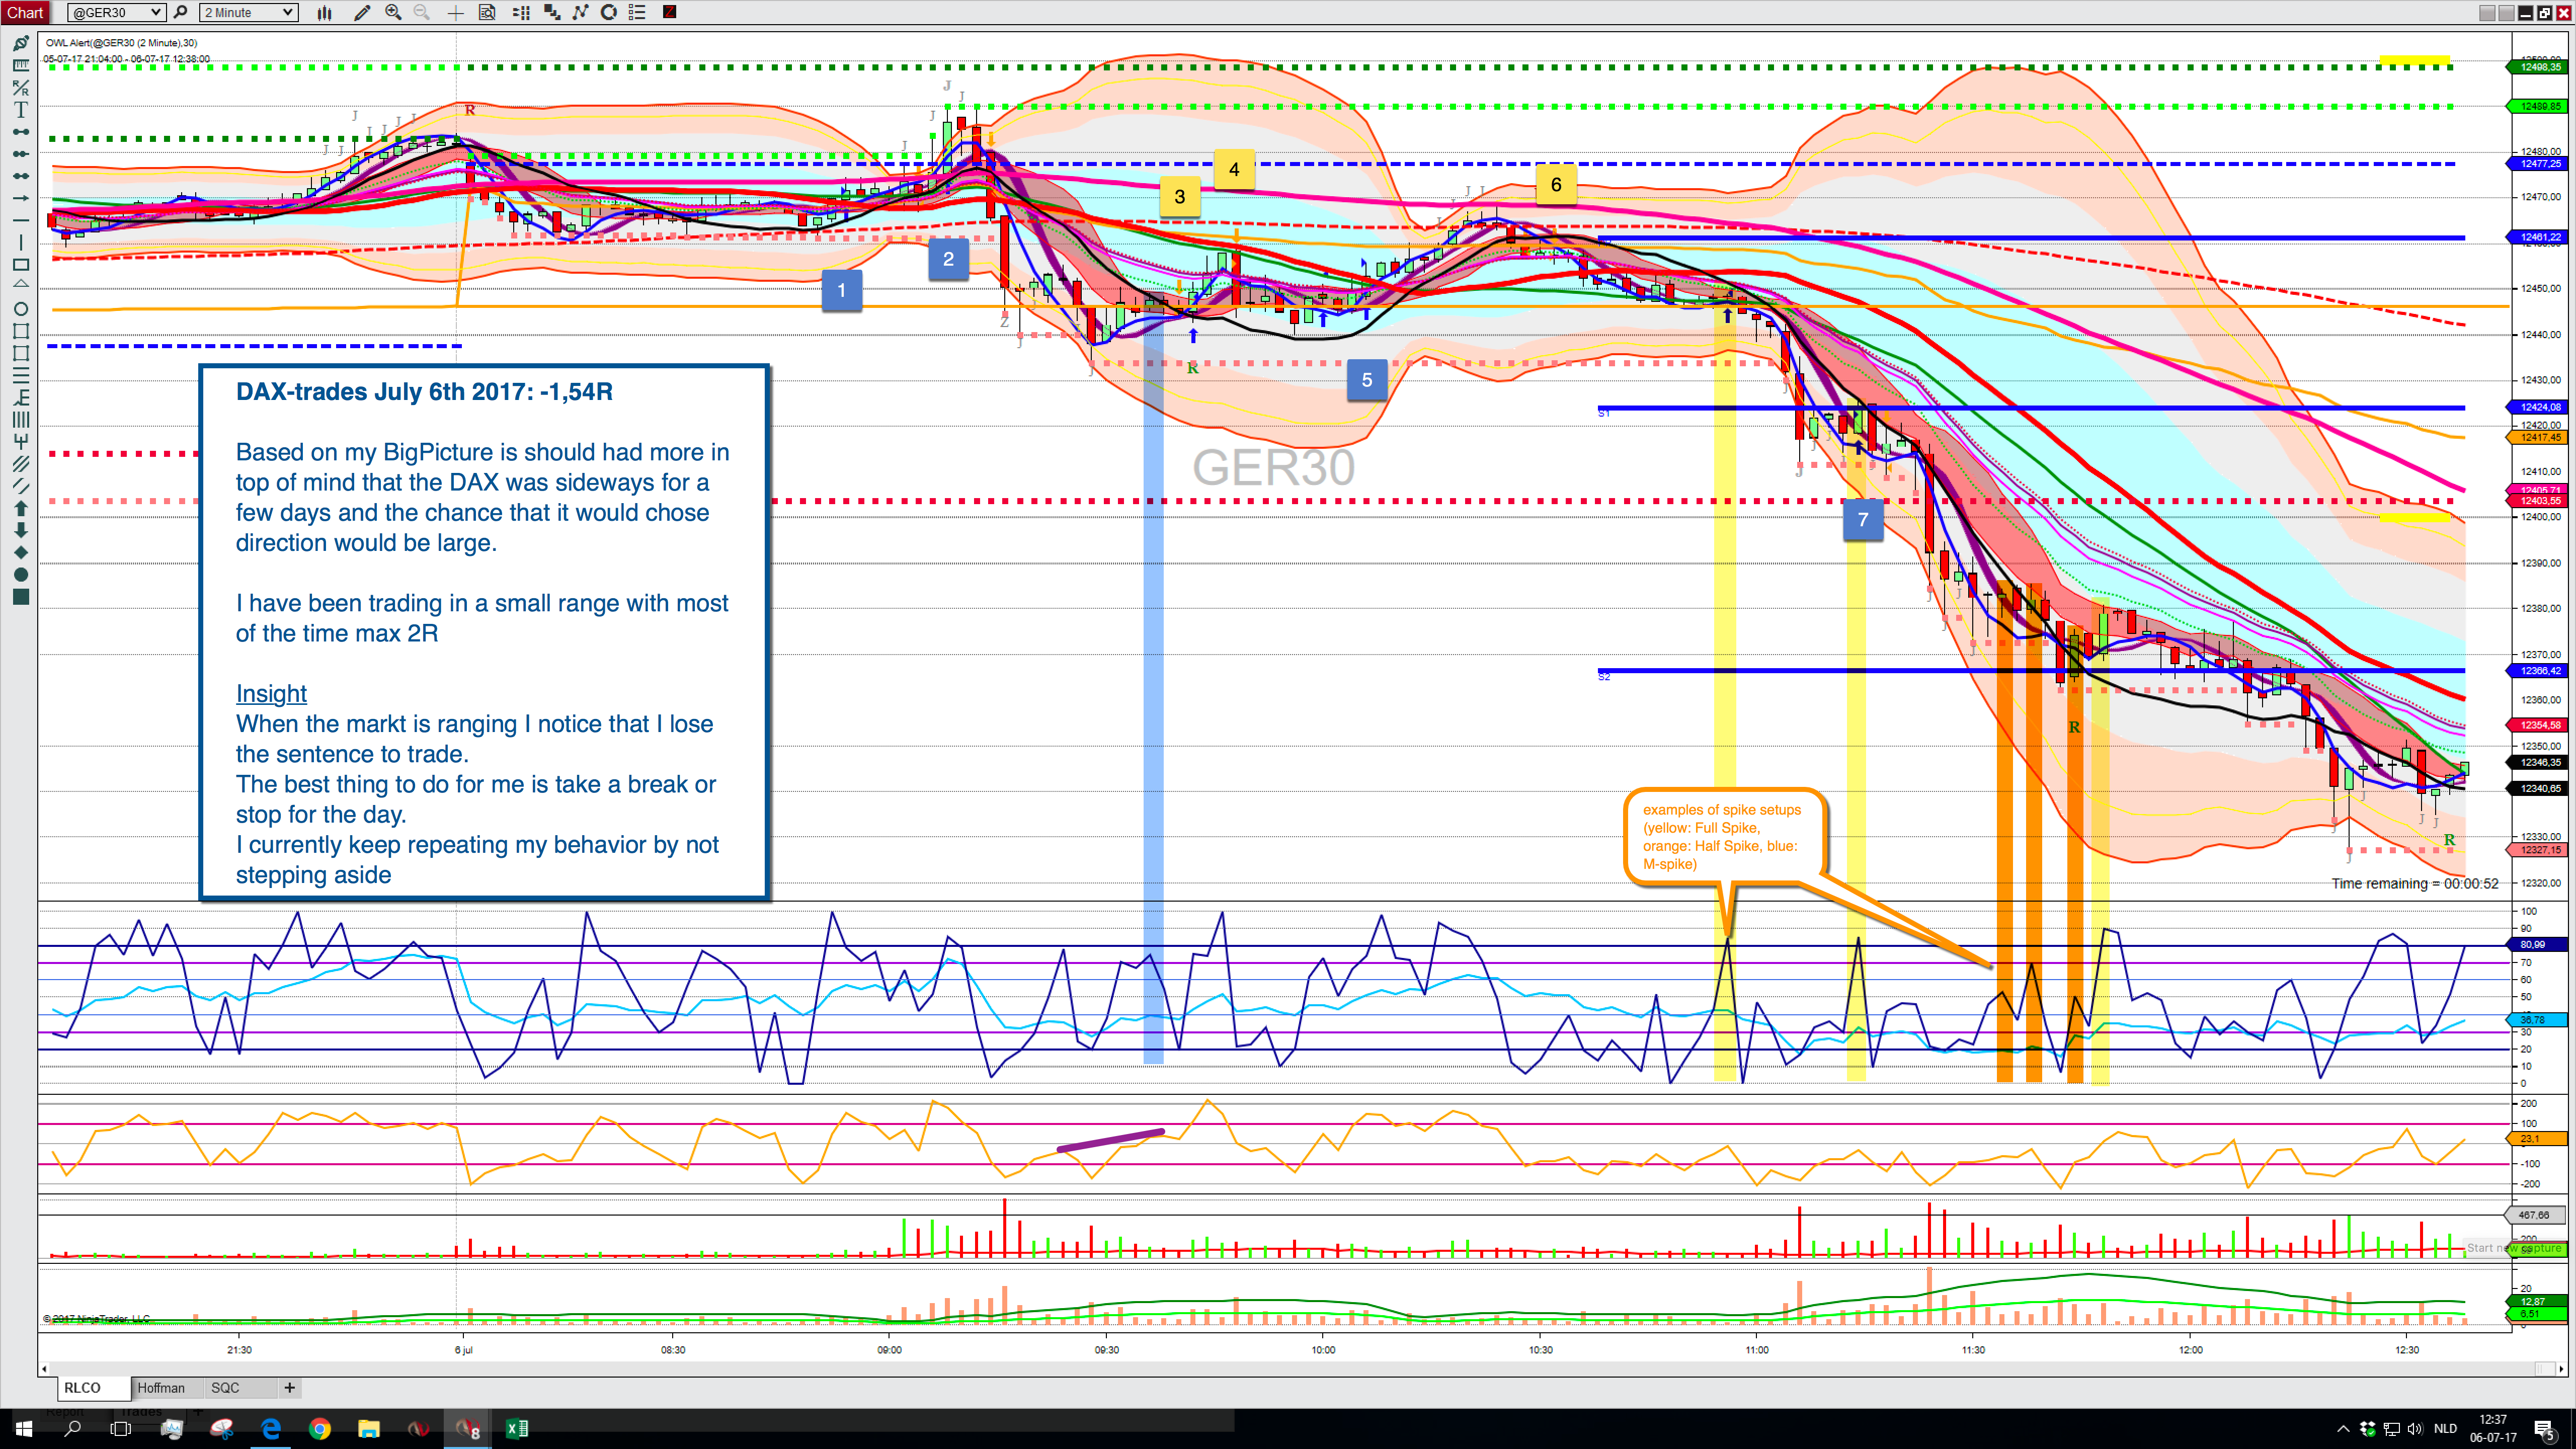Select the Rectangle drawing tool
The height and width of the screenshot is (1449, 2576).
tap(20, 265)
